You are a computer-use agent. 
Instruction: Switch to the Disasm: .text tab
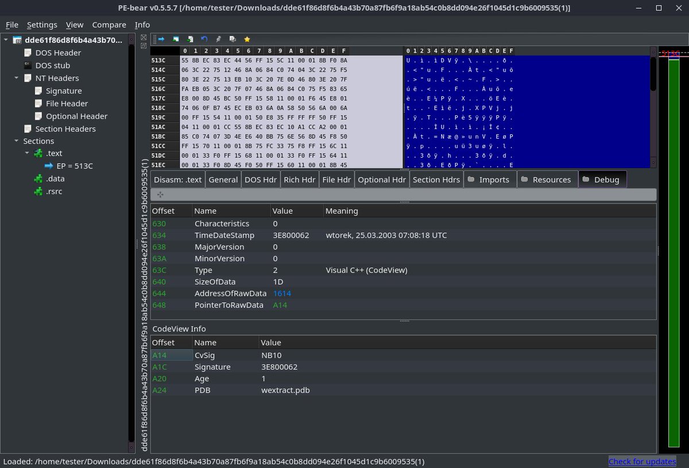[177, 180]
